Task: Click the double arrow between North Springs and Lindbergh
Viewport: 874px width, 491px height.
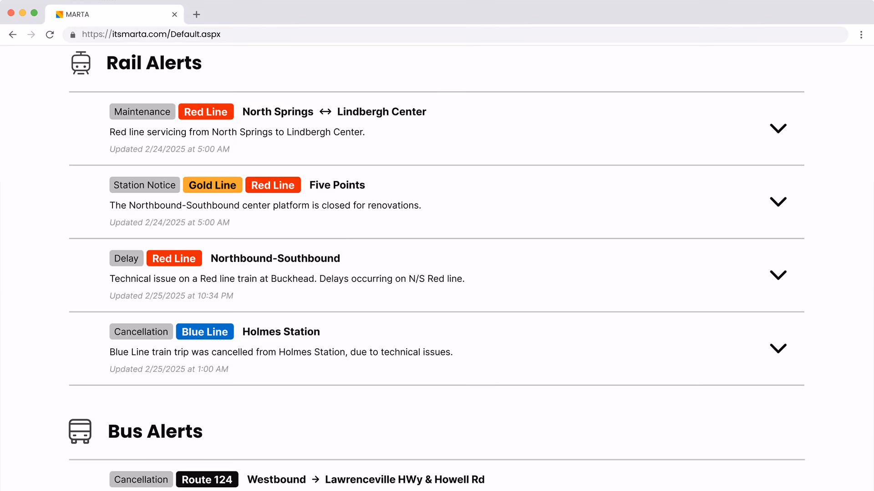Action: [325, 112]
